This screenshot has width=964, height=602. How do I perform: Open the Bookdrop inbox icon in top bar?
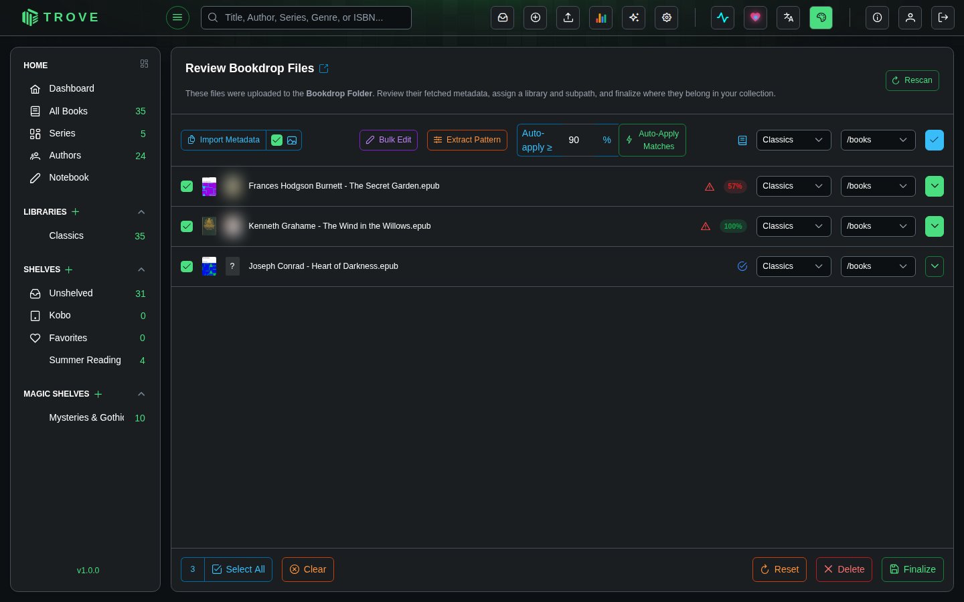click(x=502, y=18)
